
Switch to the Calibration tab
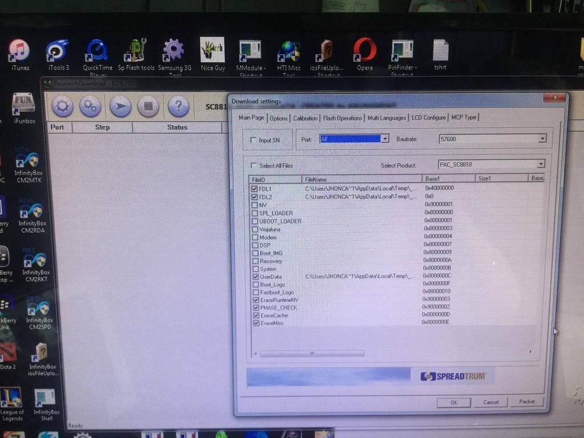(x=305, y=118)
